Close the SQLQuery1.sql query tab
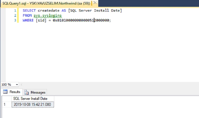Viewport: 199px width, 118px height. click(x=95, y=3)
